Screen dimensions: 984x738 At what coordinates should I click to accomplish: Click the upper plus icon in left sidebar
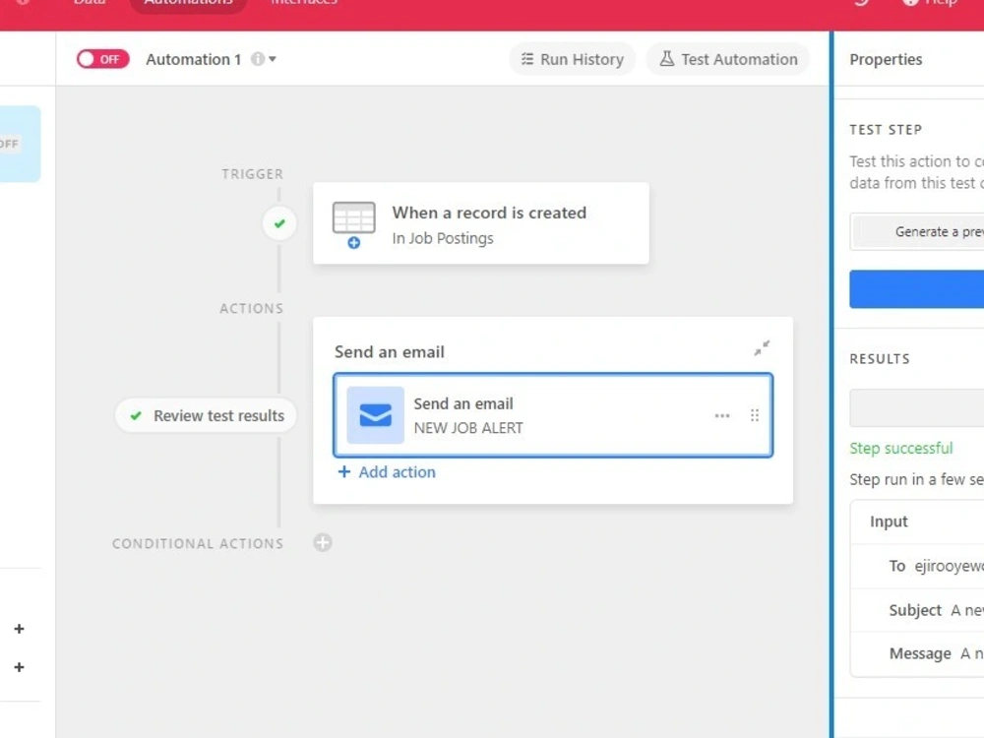tap(20, 629)
